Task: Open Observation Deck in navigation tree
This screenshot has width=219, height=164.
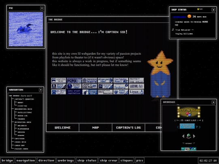Action: pyautogui.click(x=24, y=109)
